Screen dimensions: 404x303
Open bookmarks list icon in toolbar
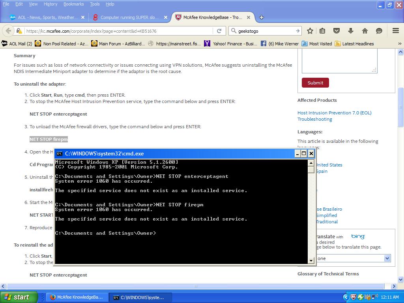(322, 31)
